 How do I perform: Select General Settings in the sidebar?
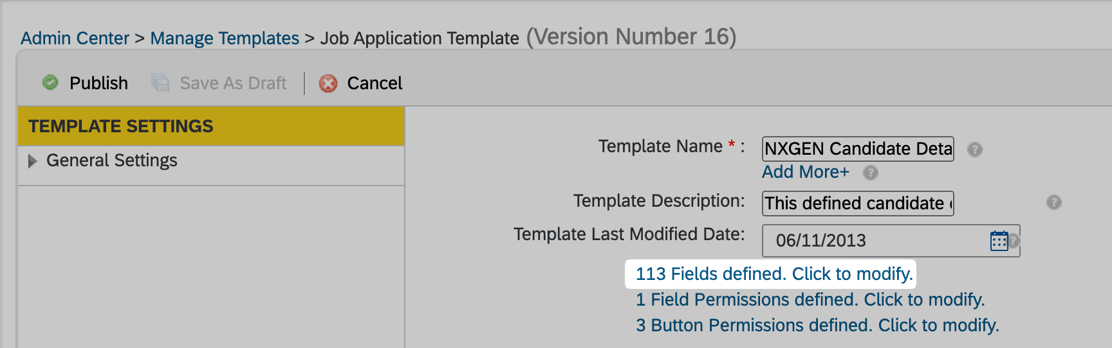point(112,161)
